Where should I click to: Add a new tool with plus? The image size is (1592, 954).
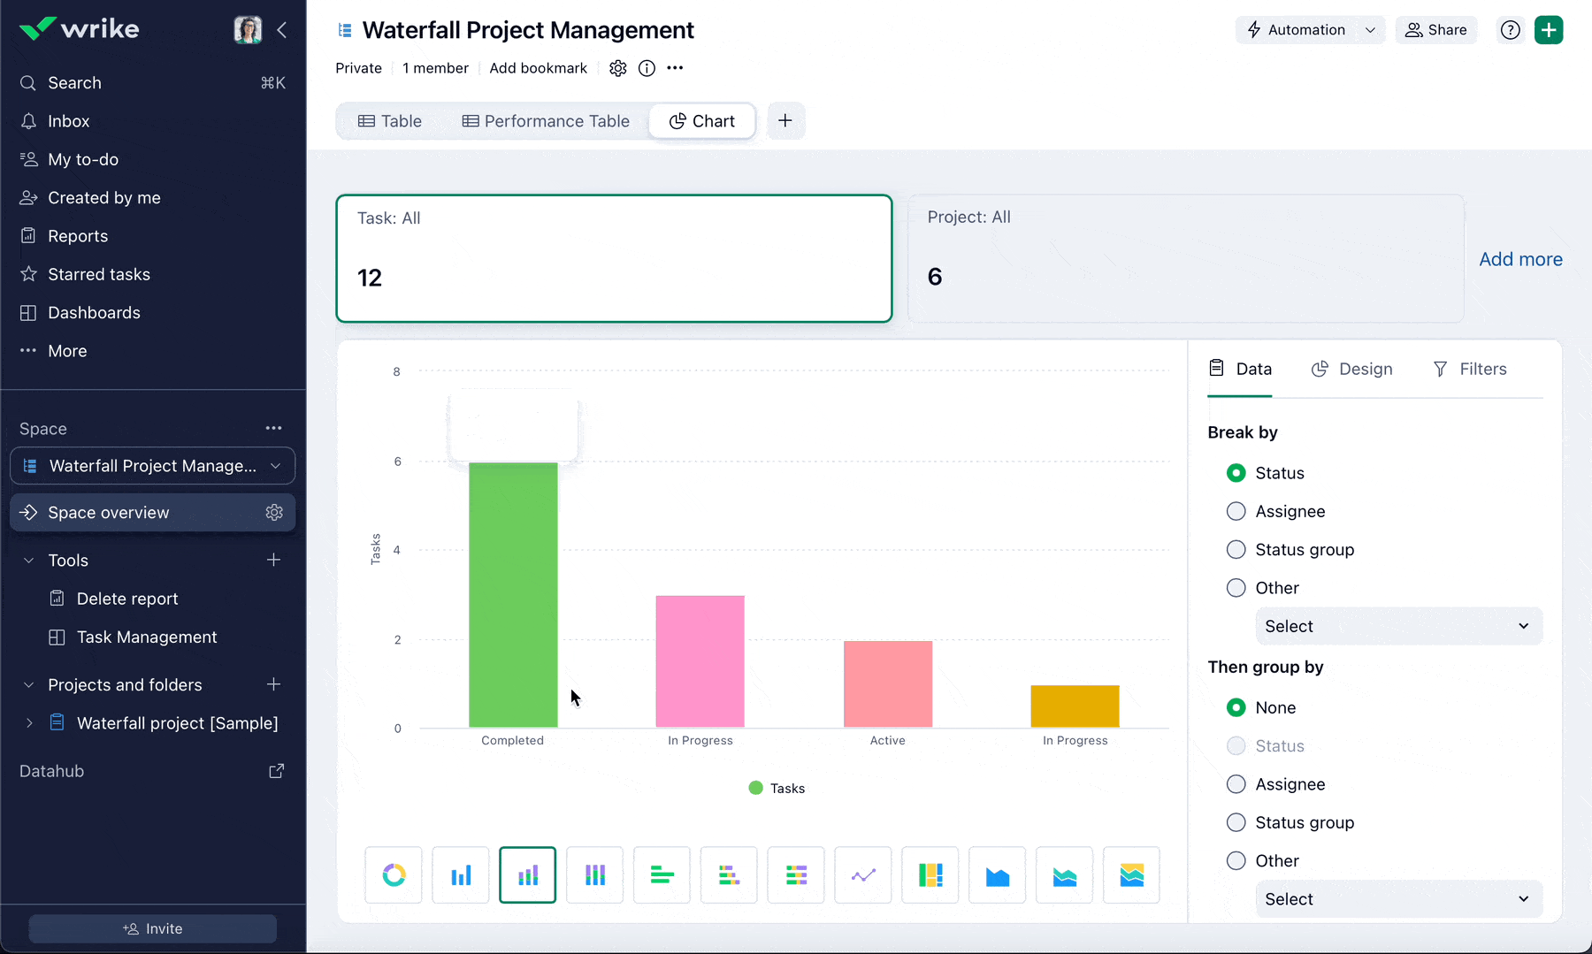pyautogui.click(x=274, y=560)
